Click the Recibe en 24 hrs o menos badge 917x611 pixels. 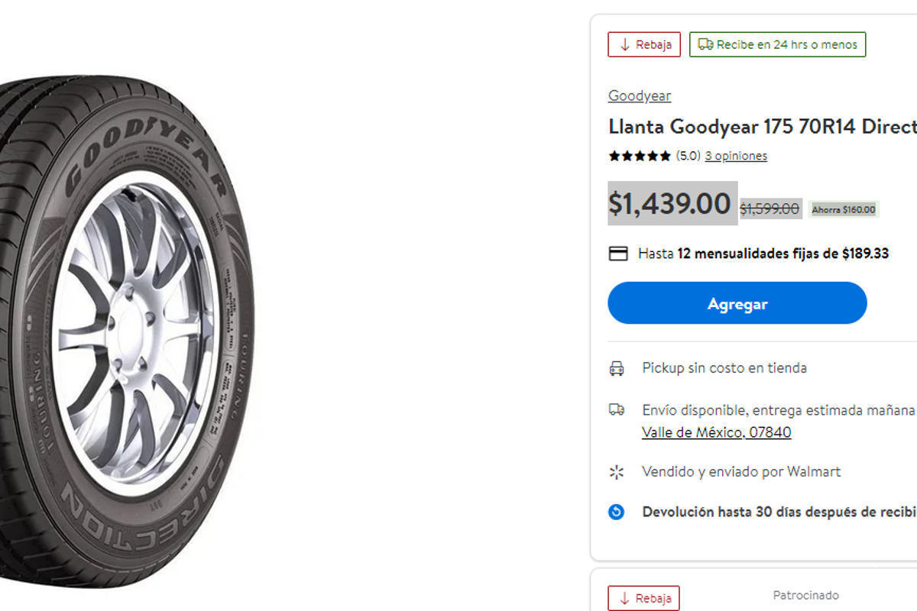pyautogui.click(x=777, y=44)
